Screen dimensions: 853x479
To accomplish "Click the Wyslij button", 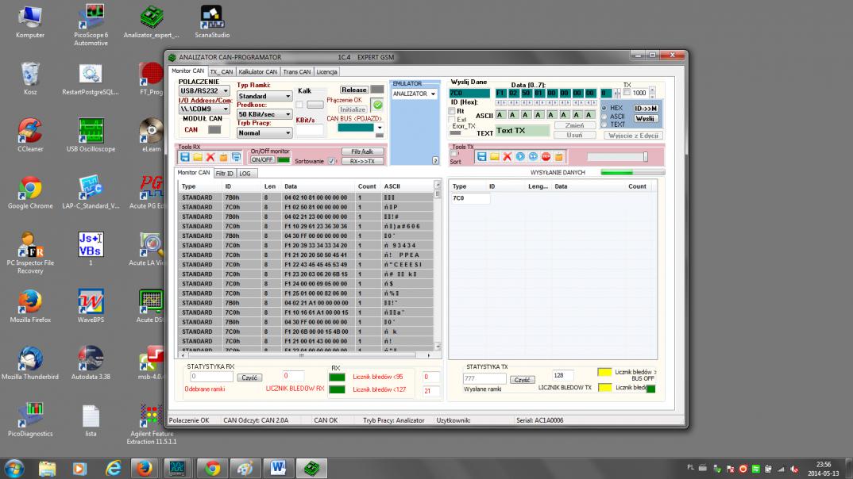I will (646, 118).
